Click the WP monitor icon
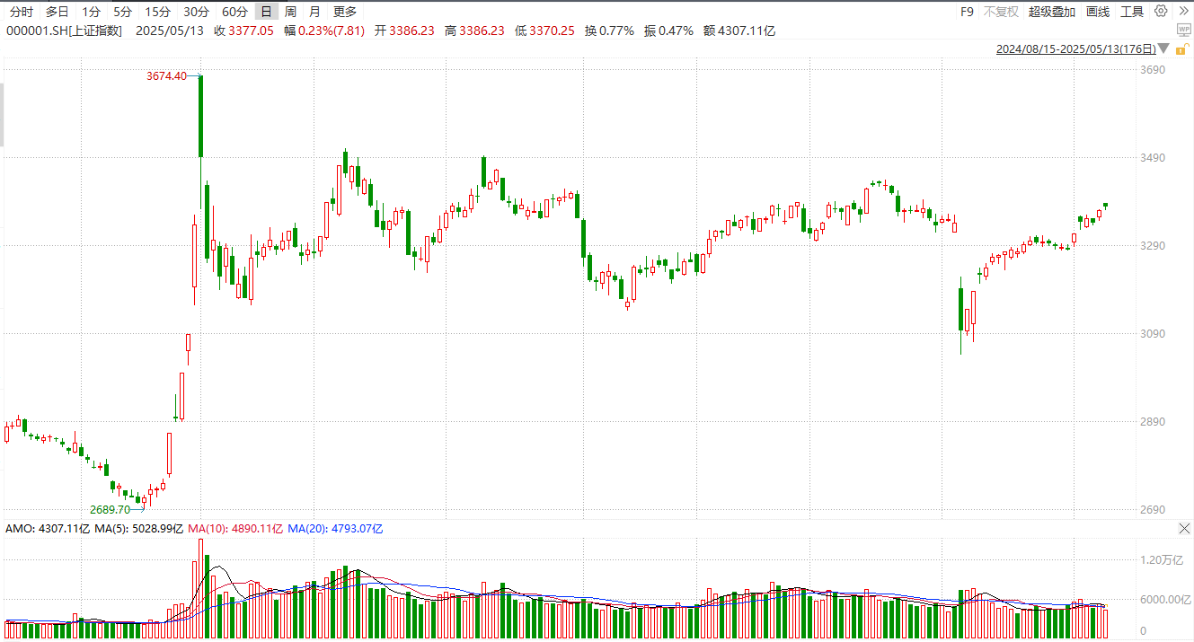1194x642 pixels. pyautogui.click(x=1183, y=29)
